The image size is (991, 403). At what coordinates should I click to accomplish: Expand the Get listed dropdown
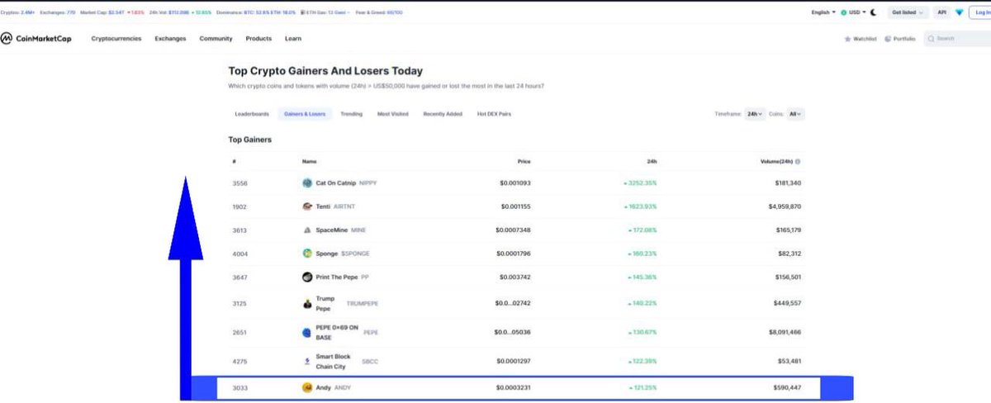click(x=907, y=13)
